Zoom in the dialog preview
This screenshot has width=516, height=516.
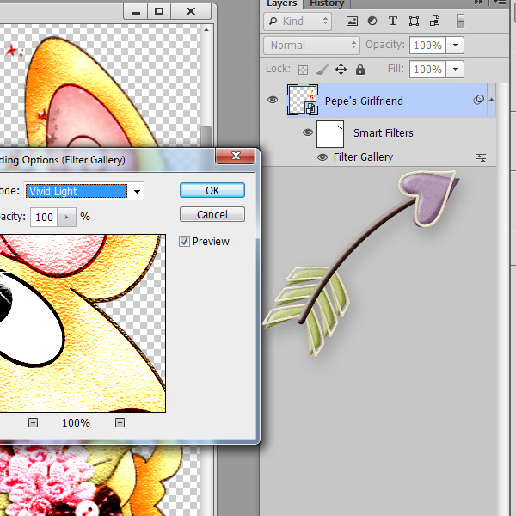click(x=120, y=422)
